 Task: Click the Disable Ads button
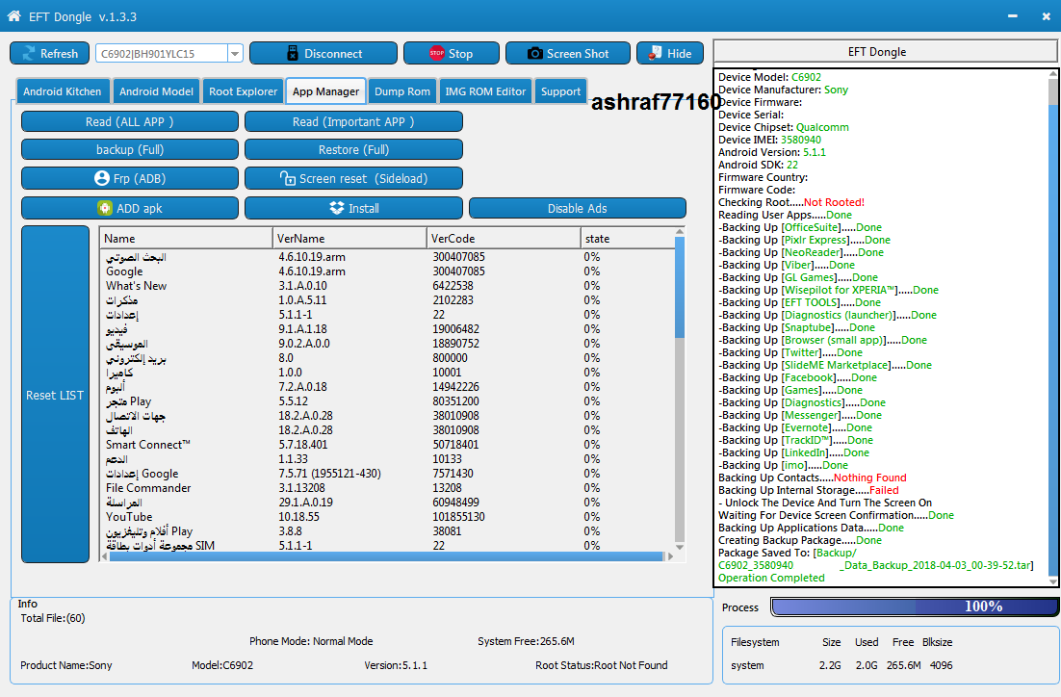(x=578, y=208)
